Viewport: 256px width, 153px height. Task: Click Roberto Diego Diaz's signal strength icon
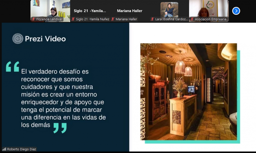click(x=4, y=149)
